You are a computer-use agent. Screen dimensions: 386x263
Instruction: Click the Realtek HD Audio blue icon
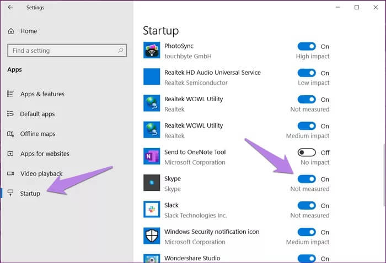[152, 76]
